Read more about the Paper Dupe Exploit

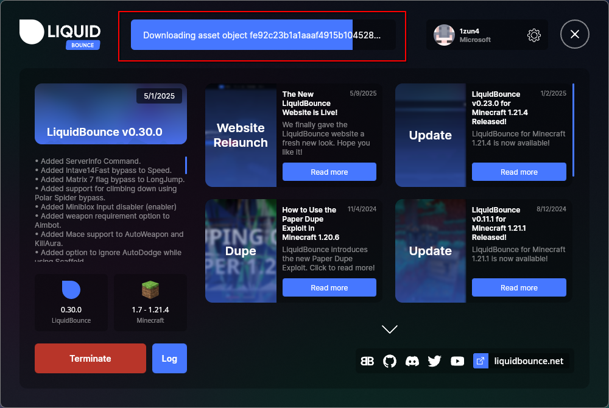[x=329, y=287]
